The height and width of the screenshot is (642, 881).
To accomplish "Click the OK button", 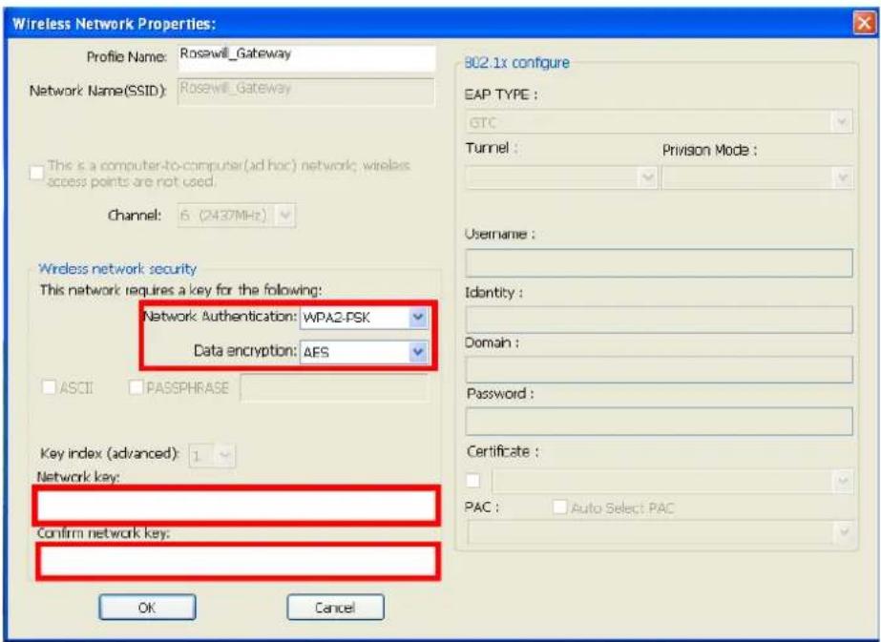I will [x=147, y=608].
